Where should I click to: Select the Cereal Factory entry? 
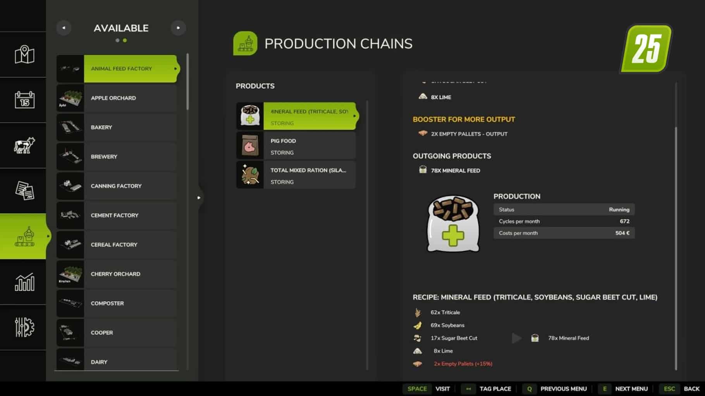pyautogui.click(x=117, y=245)
